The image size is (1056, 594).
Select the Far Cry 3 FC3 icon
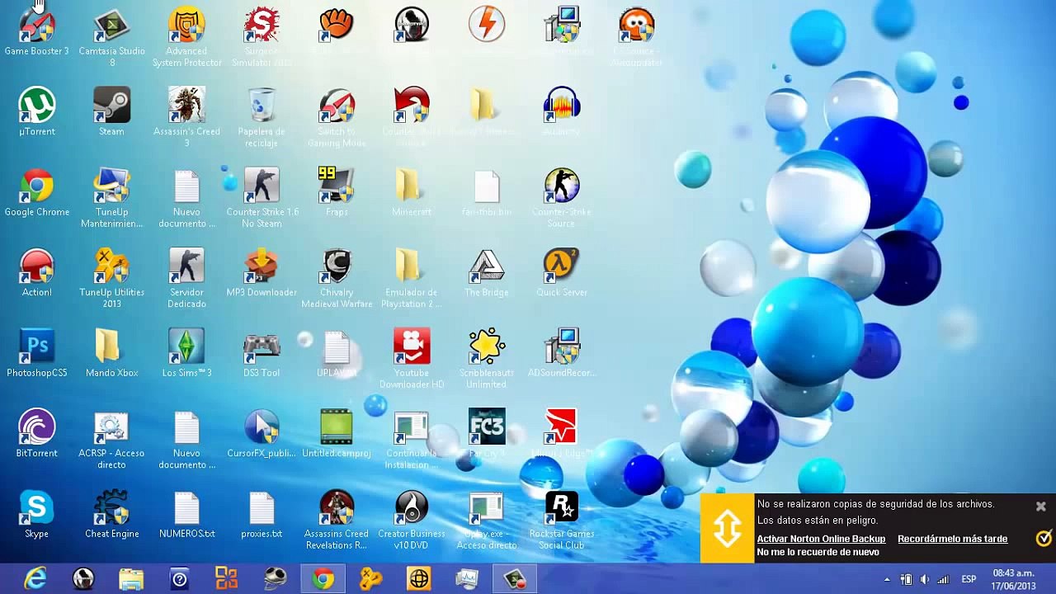tap(487, 433)
